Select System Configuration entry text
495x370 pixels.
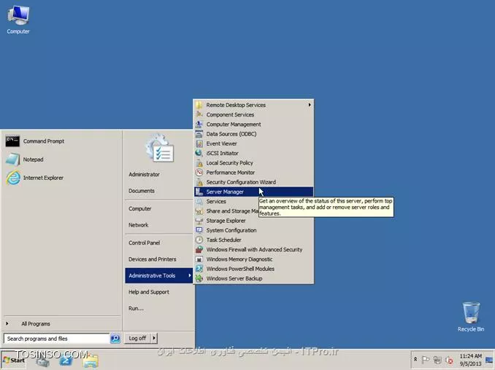pos(231,230)
